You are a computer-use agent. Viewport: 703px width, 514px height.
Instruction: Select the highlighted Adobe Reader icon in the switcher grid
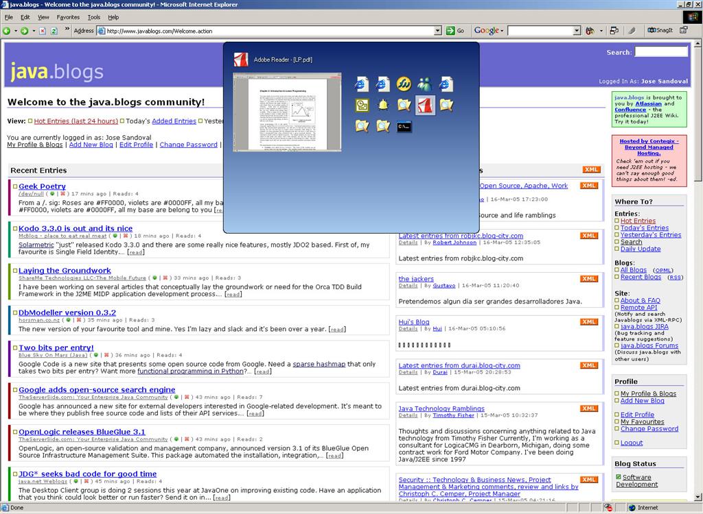(424, 106)
